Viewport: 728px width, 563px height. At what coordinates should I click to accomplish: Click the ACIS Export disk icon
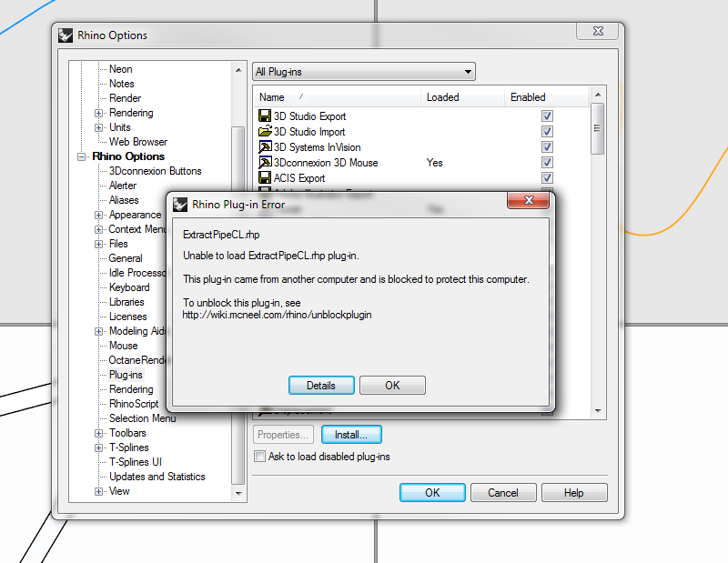tap(265, 177)
